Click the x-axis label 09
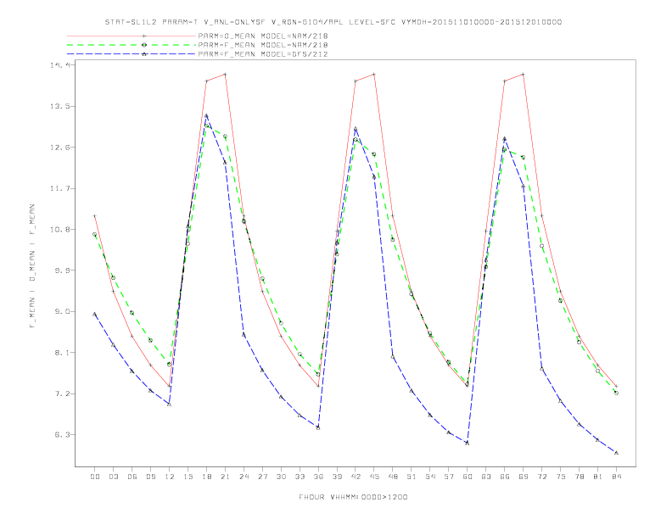This screenshot has height=519, width=672. (150, 477)
